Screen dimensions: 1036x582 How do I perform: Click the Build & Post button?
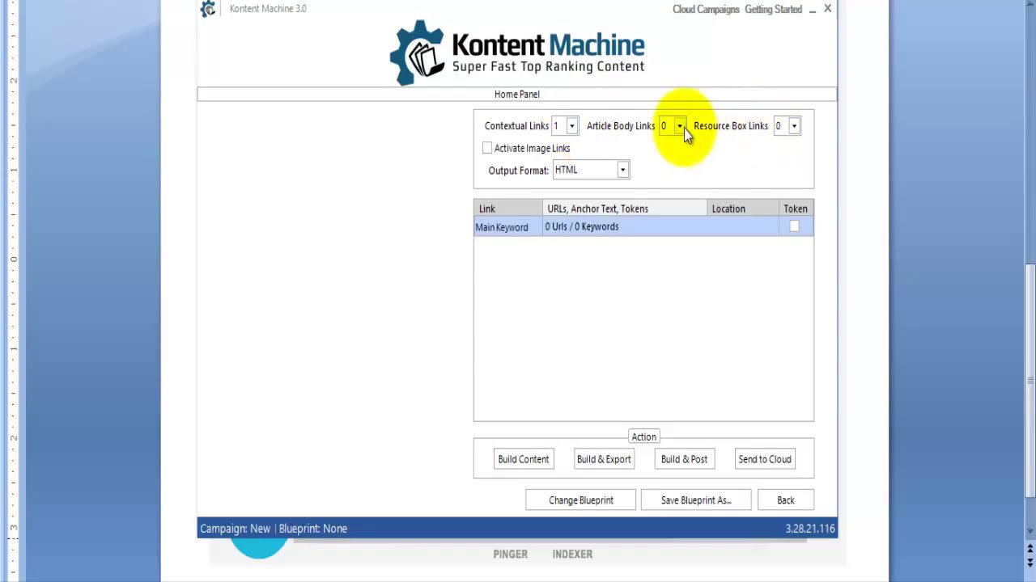[684, 459]
